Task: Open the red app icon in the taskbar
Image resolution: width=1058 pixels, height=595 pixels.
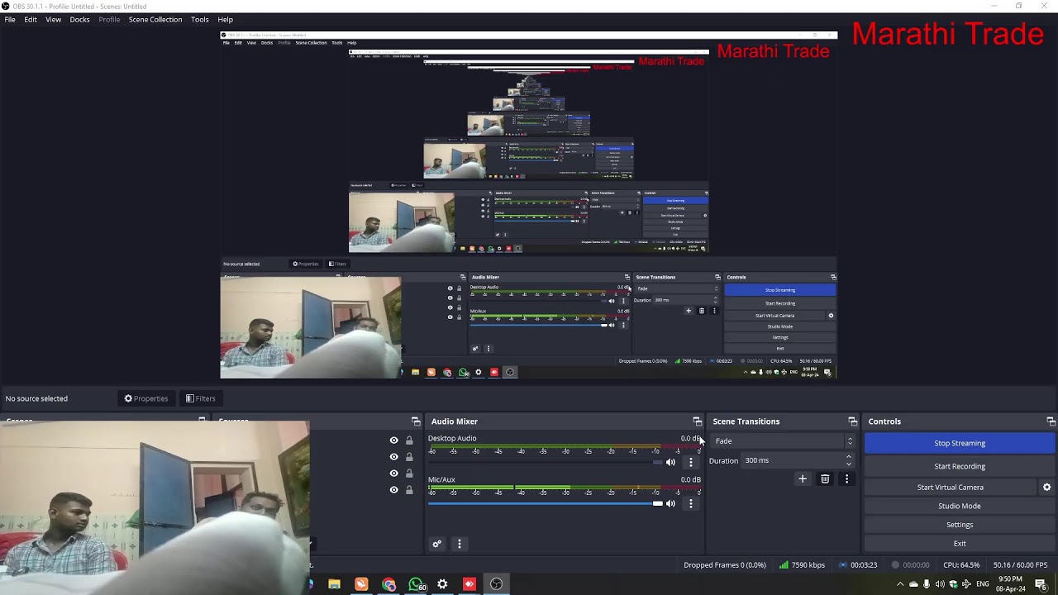Action: pyautogui.click(x=469, y=584)
